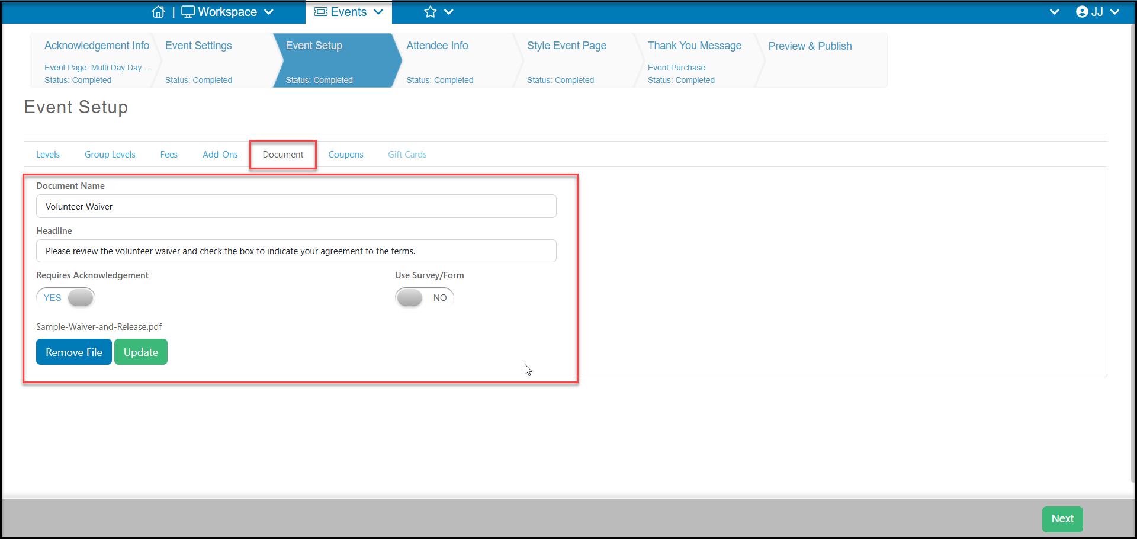Switch to the Coupons tab
Screen dimensions: 1137x539
pyautogui.click(x=346, y=155)
